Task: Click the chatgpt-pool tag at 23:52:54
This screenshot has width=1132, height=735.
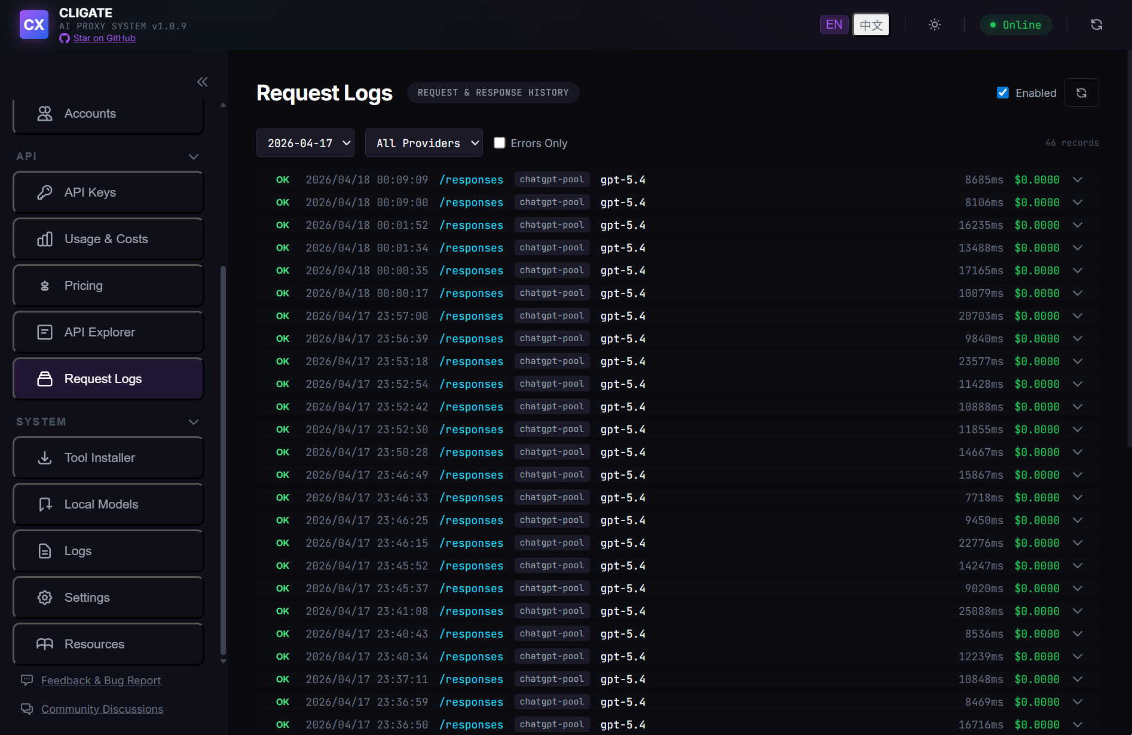Action: point(552,384)
